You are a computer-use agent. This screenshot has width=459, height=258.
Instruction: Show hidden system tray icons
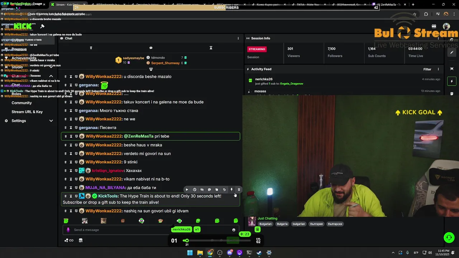coord(393,253)
